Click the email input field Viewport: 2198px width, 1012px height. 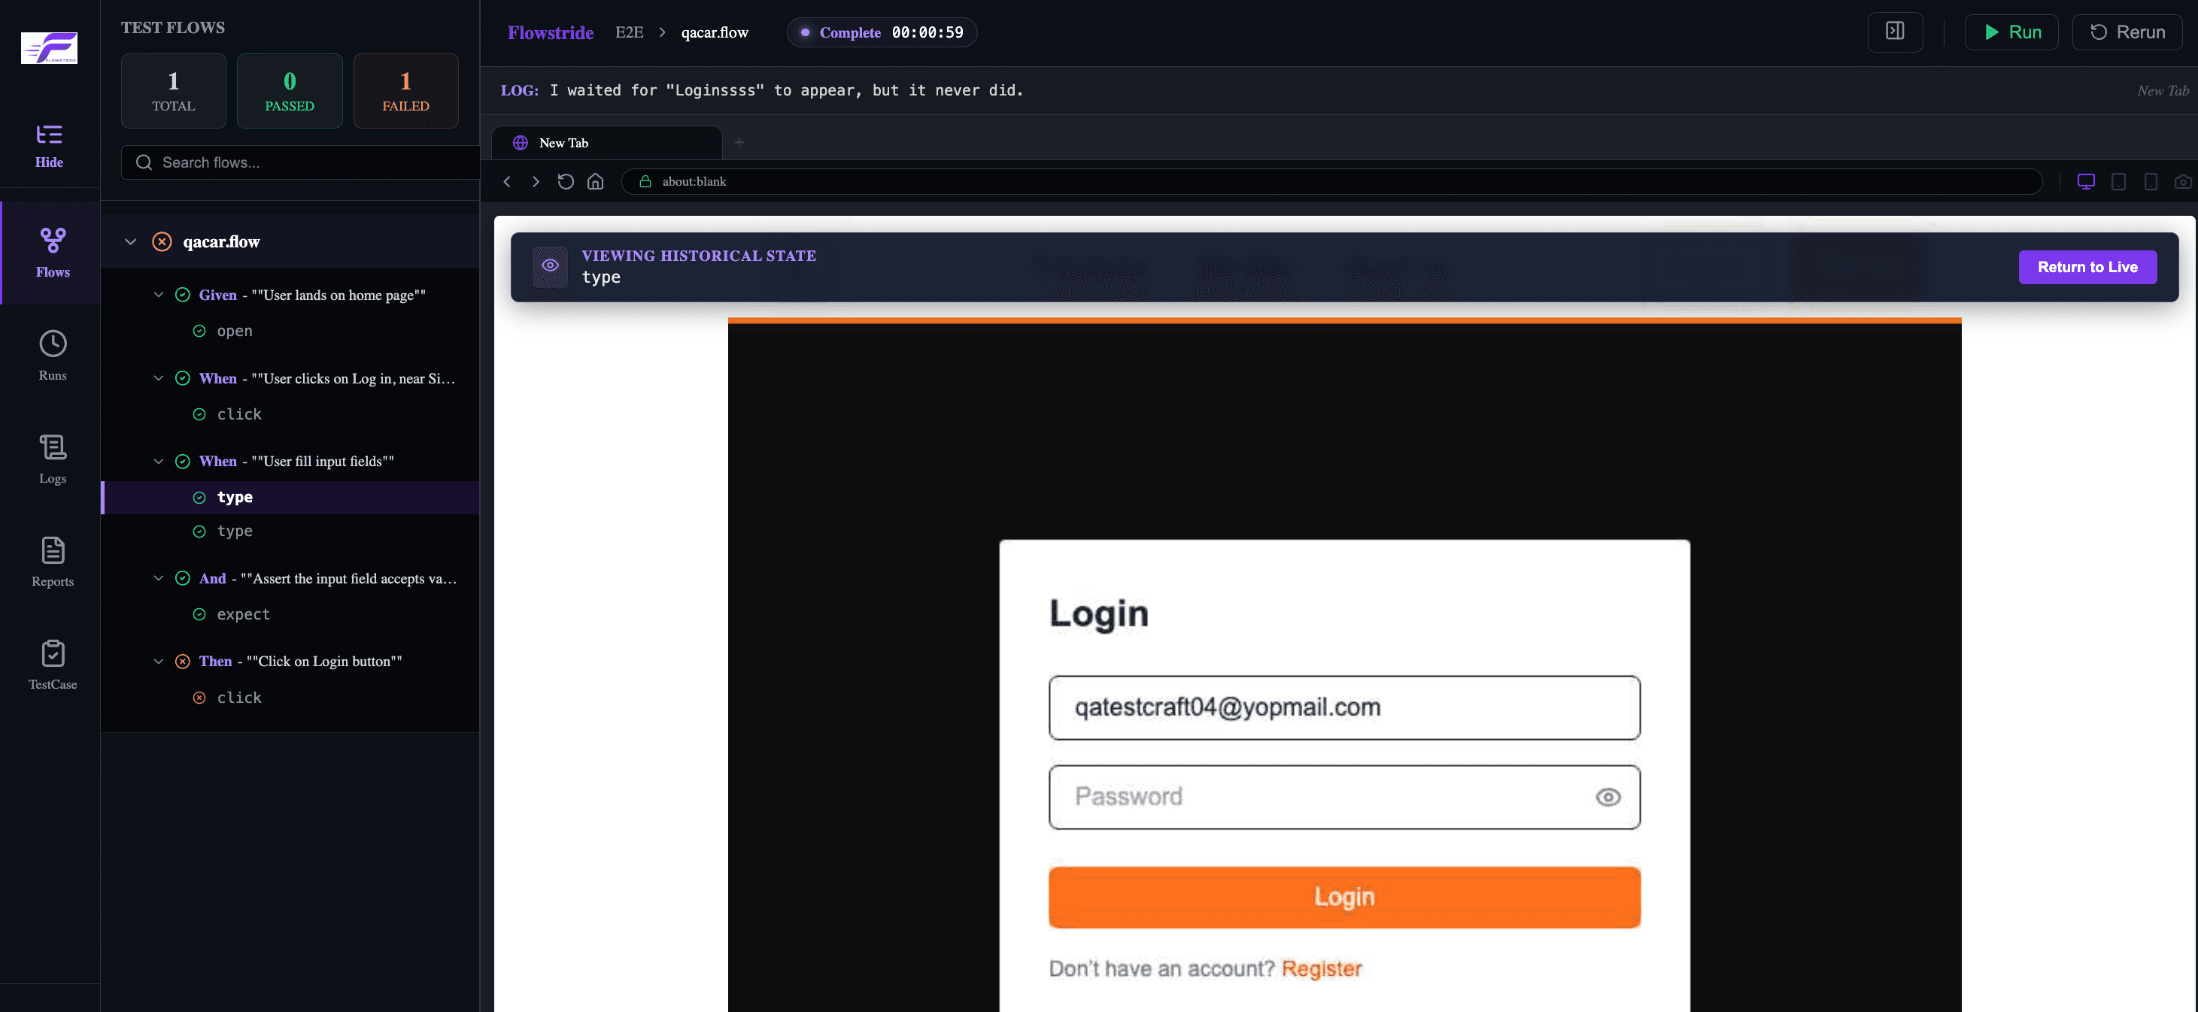(1344, 707)
